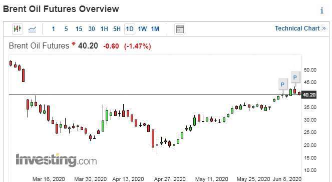Click the 35.00 price axis label

coord(310,107)
